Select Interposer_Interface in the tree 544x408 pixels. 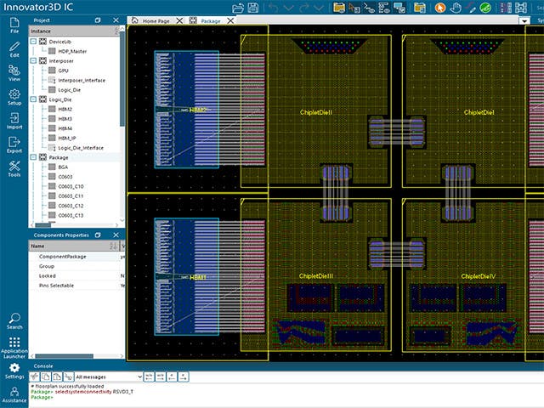click(76, 80)
